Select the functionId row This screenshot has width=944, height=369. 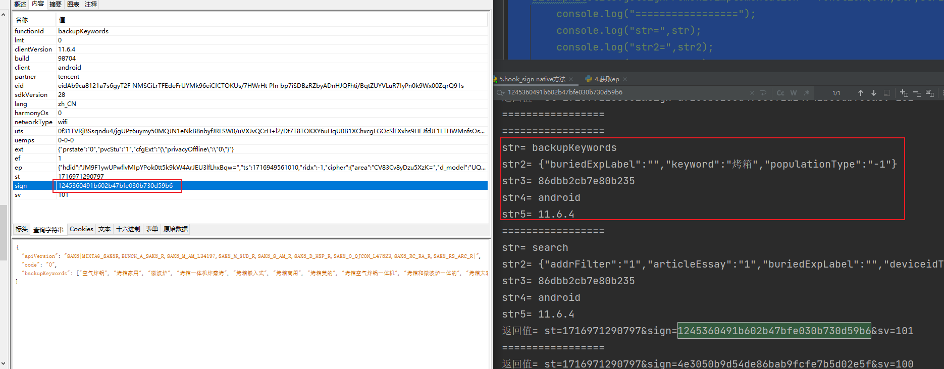[x=250, y=31]
